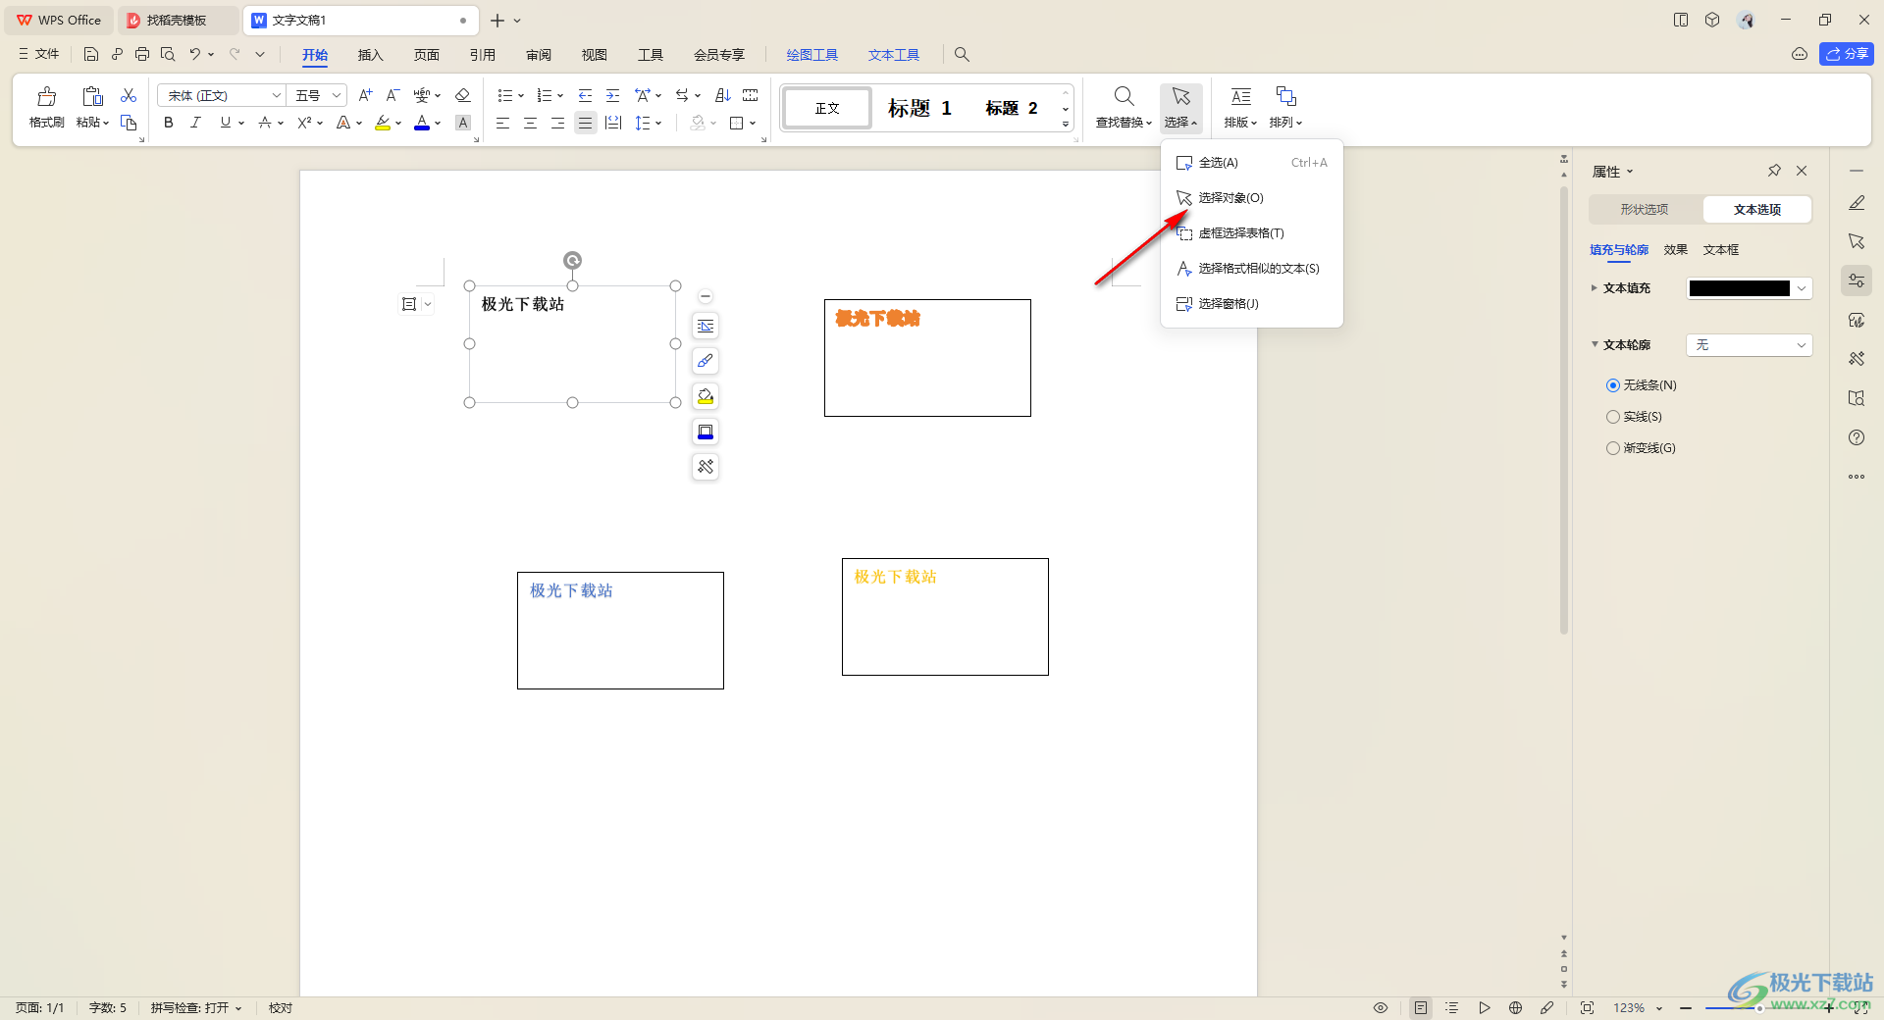
Task: Open the 文件 menu button
Action: [x=39, y=55]
